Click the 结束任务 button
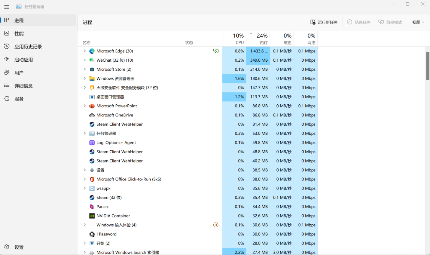This screenshot has height=255, width=430. pyautogui.click(x=359, y=22)
